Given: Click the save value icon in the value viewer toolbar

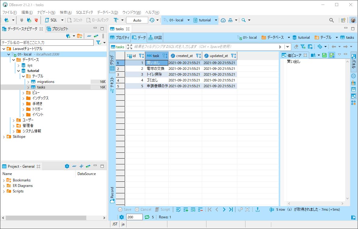Looking at the screenshot, I should [324, 55].
